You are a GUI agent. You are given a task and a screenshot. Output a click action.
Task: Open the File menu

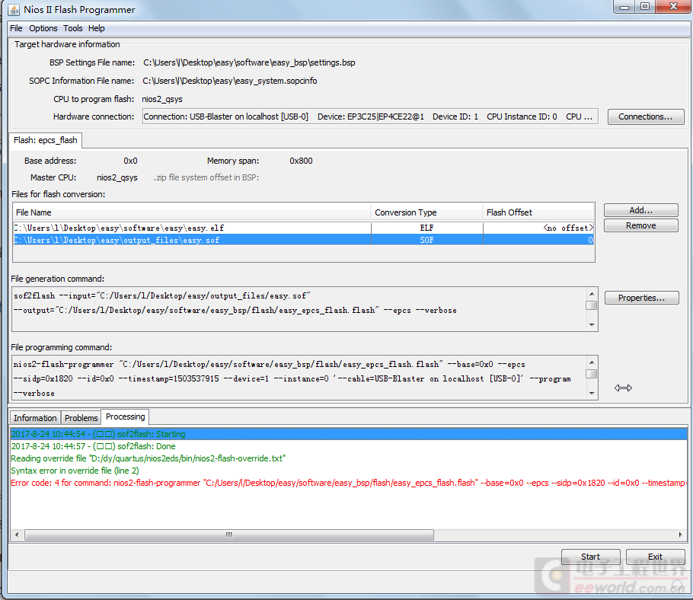[x=16, y=28]
